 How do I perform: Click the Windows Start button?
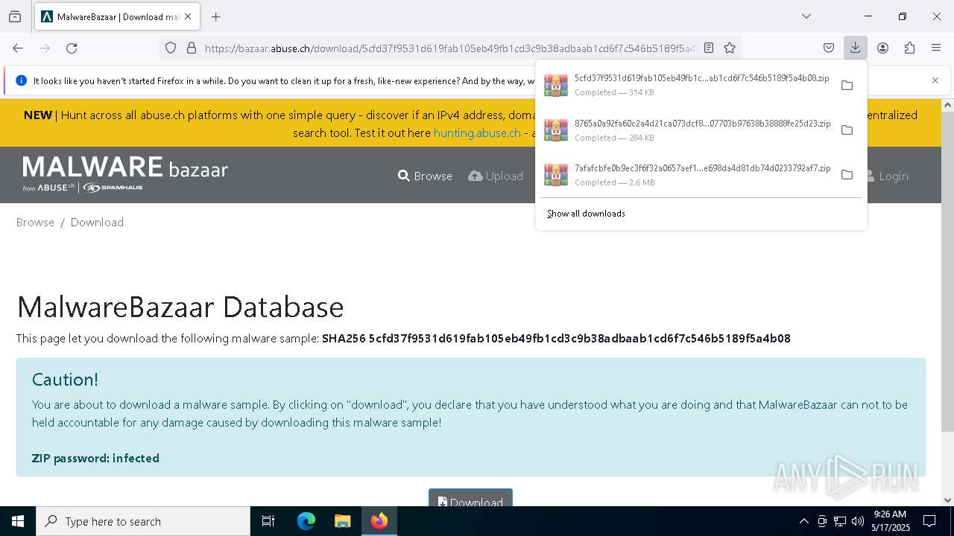click(x=18, y=521)
